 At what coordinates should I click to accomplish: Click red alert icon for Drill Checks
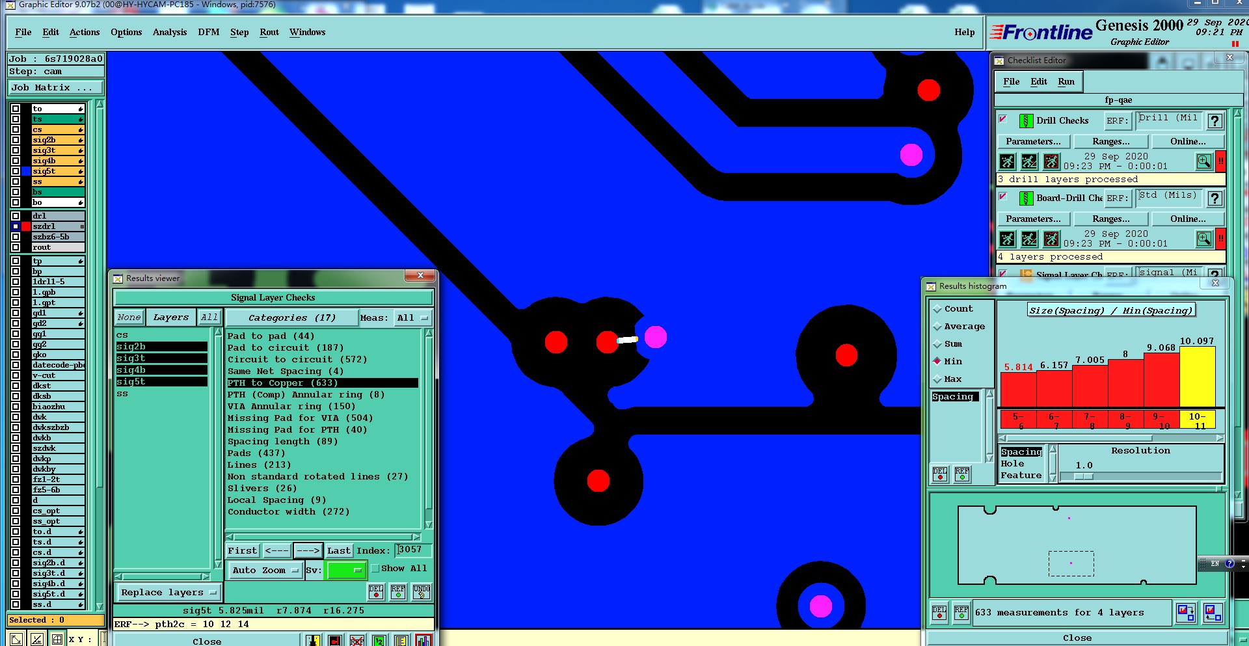click(x=1221, y=161)
